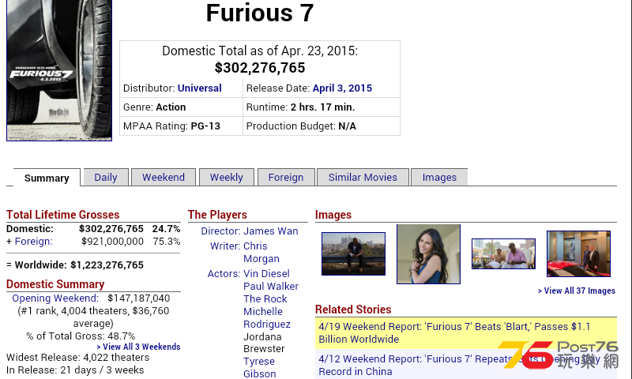Select the Foreign tab

286,178
